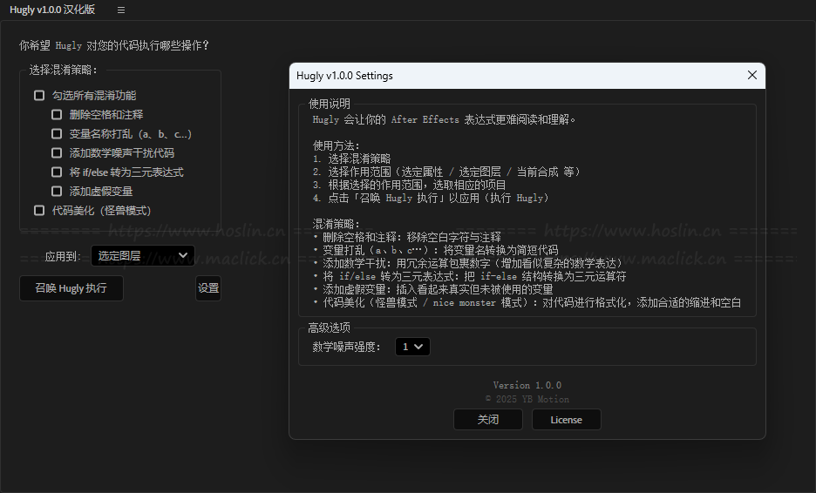
Task: Enable 添加数学噪声干扰代码 checkbox
Action: point(57,153)
